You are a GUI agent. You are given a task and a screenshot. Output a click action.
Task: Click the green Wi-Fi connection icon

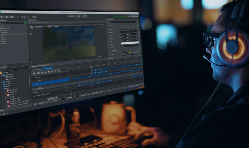(125, 17)
